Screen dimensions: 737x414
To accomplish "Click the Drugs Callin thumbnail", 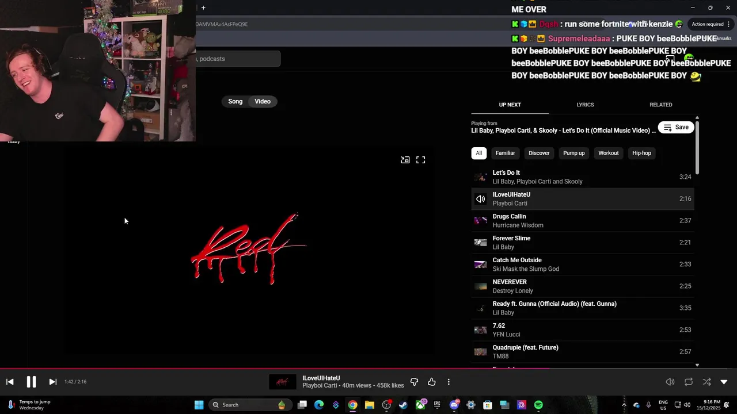I will pyautogui.click(x=480, y=221).
